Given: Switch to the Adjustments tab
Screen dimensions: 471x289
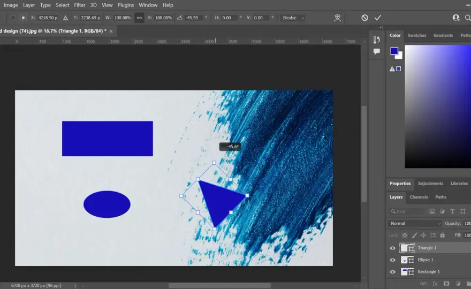Looking at the screenshot, I should pos(430,184).
